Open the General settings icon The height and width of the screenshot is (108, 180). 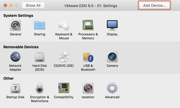click(x=15, y=25)
